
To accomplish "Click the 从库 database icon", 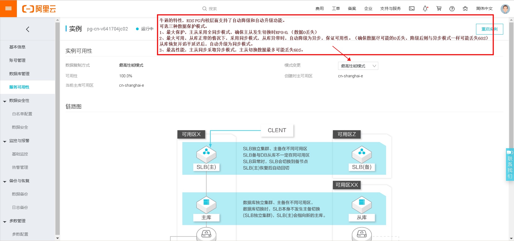I will (x=362, y=205).
